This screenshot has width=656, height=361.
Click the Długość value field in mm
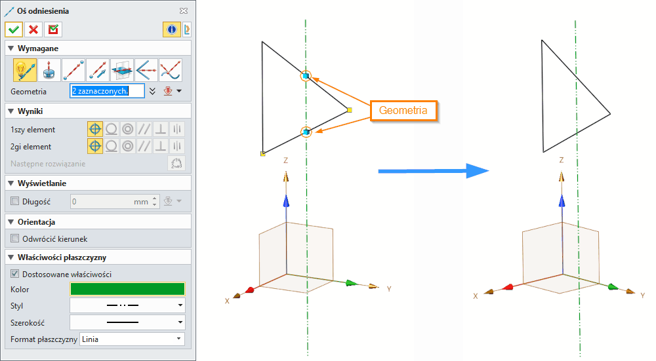point(110,202)
